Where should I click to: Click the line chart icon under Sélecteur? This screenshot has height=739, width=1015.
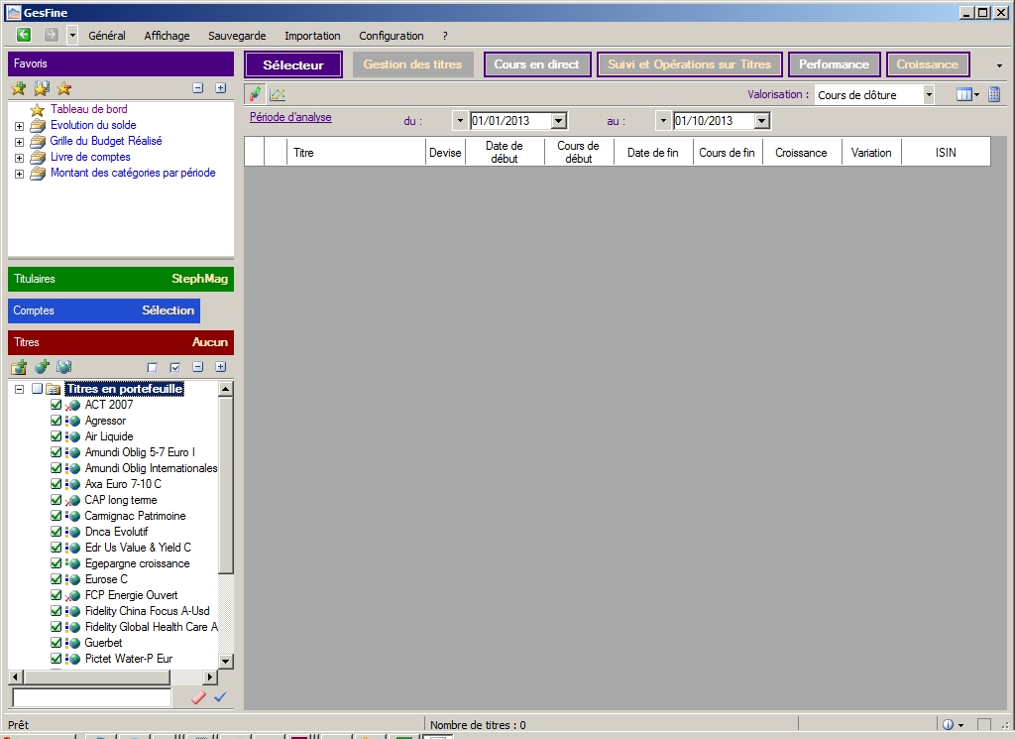point(278,95)
